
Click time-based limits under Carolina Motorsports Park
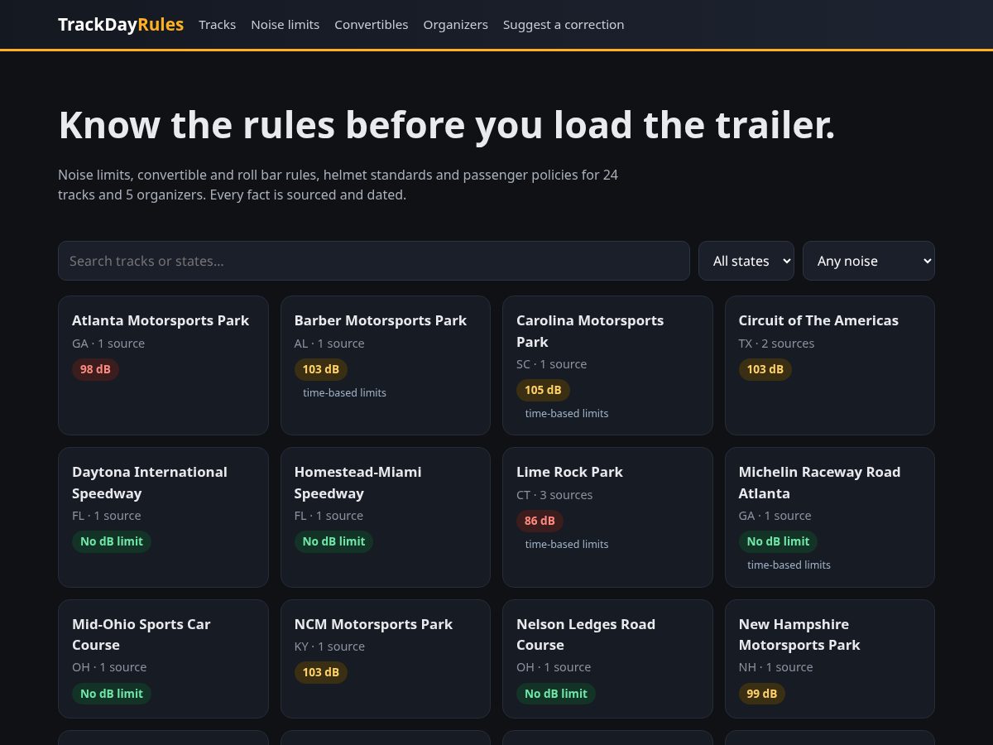pyautogui.click(x=567, y=413)
